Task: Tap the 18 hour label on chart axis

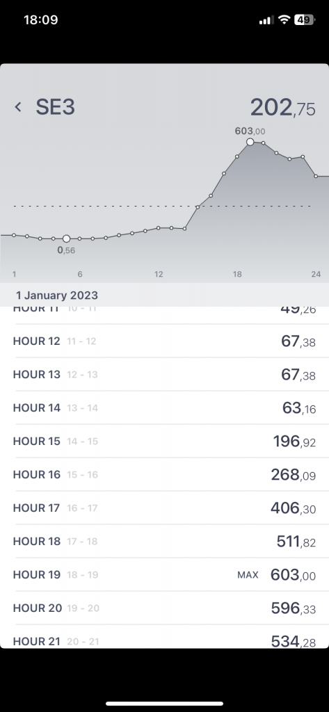Action: pyautogui.click(x=237, y=274)
